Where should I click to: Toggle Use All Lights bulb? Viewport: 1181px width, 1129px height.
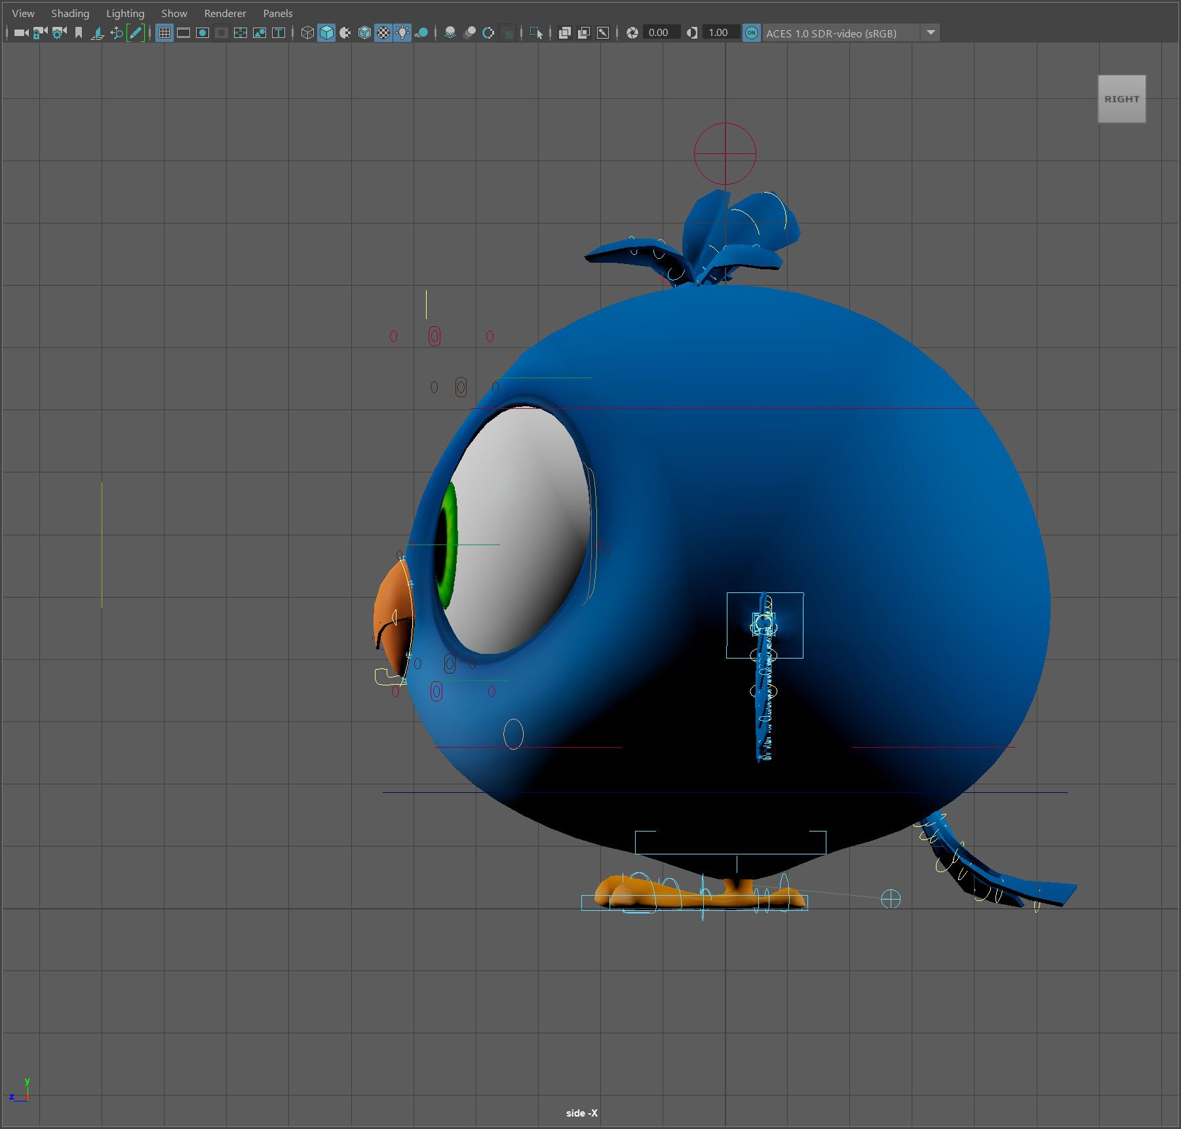tap(402, 33)
